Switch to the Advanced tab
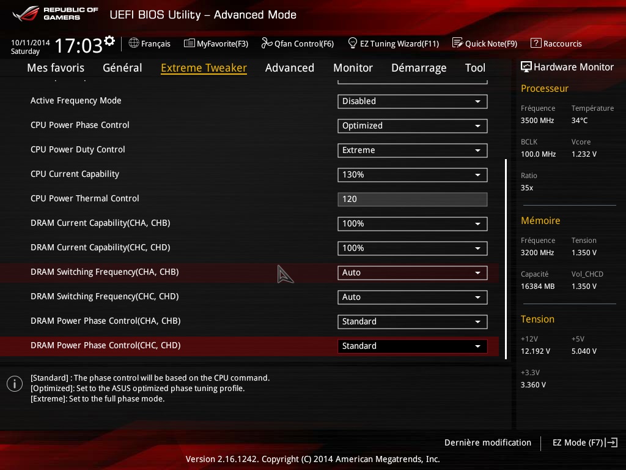626x470 pixels. pyautogui.click(x=289, y=68)
